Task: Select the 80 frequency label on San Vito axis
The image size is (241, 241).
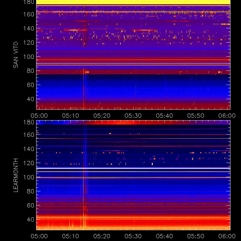Action: click(30, 71)
